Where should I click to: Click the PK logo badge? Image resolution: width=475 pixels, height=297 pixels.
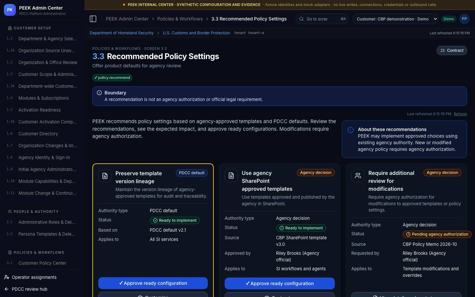click(x=10, y=10)
